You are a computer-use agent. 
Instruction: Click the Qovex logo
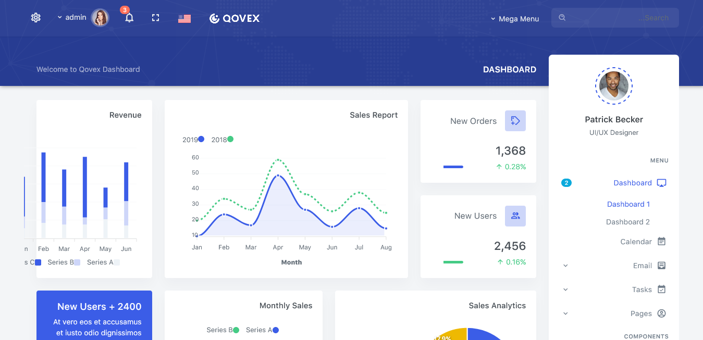(235, 19)
